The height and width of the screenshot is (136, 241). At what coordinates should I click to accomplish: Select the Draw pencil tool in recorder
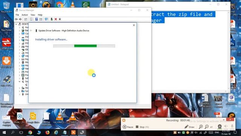tap(189, 127)
